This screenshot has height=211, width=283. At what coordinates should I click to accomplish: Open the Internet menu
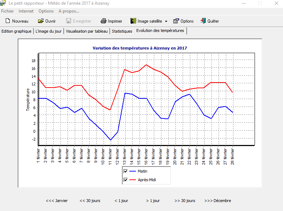(26, 11)
